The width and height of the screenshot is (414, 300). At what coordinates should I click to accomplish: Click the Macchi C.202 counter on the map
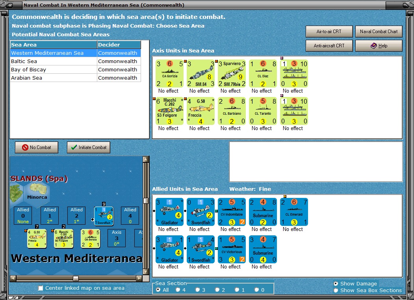click(64, 239)
